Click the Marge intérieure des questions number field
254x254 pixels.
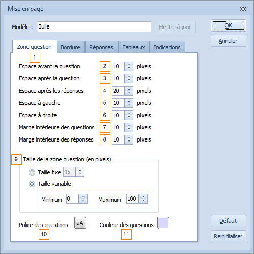(x=118, y=127)
